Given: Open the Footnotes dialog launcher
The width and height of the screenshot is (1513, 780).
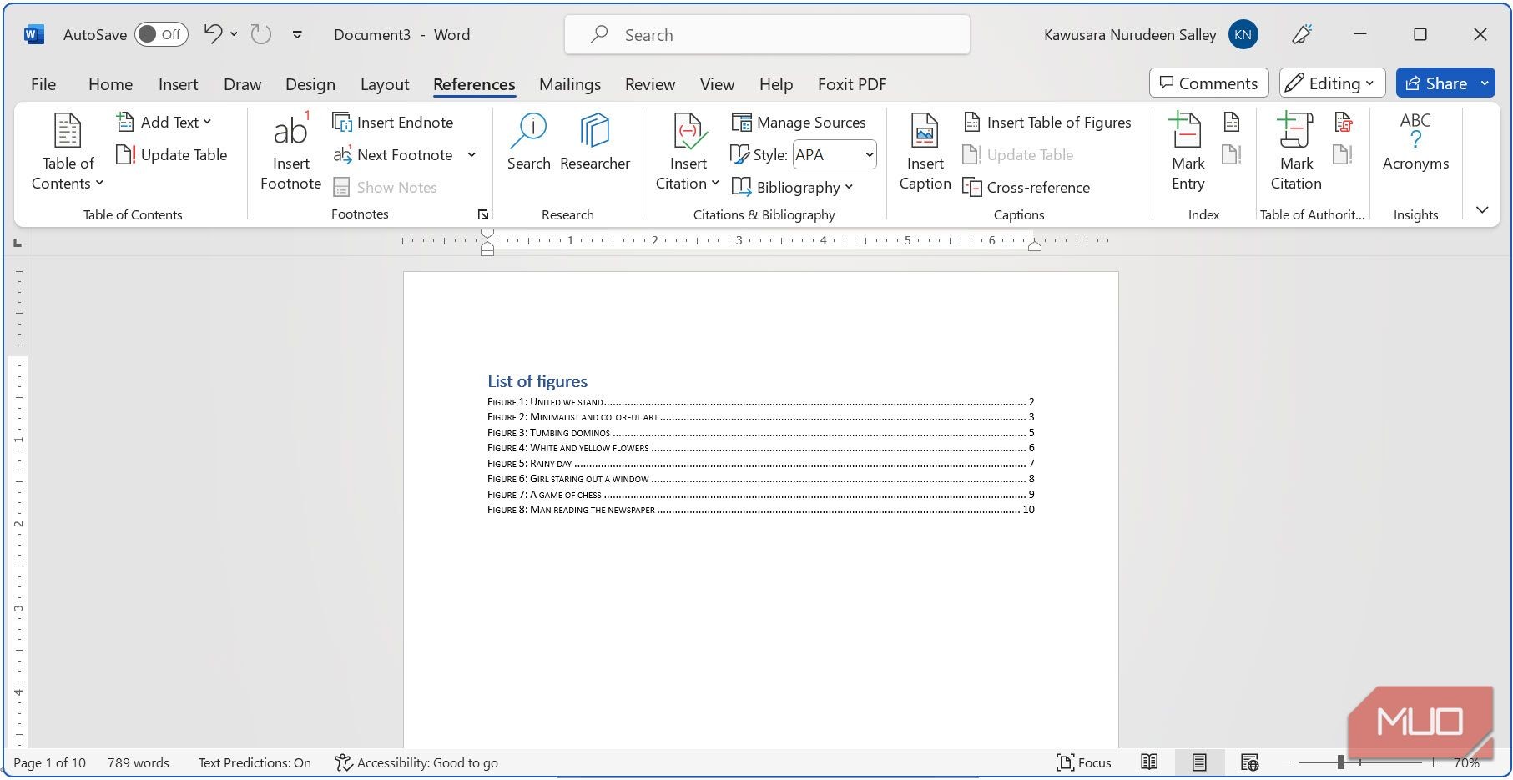Looking at the screenshot, I should coord(482,215).
